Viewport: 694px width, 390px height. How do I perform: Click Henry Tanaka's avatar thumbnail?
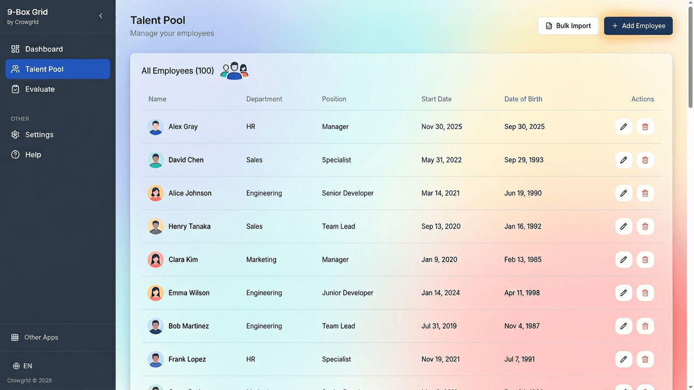pos(156,226)
